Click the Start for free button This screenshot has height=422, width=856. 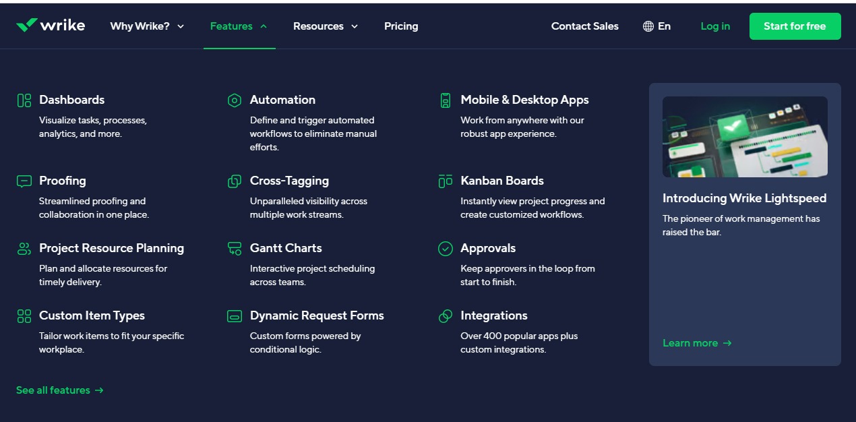point(795,26)
